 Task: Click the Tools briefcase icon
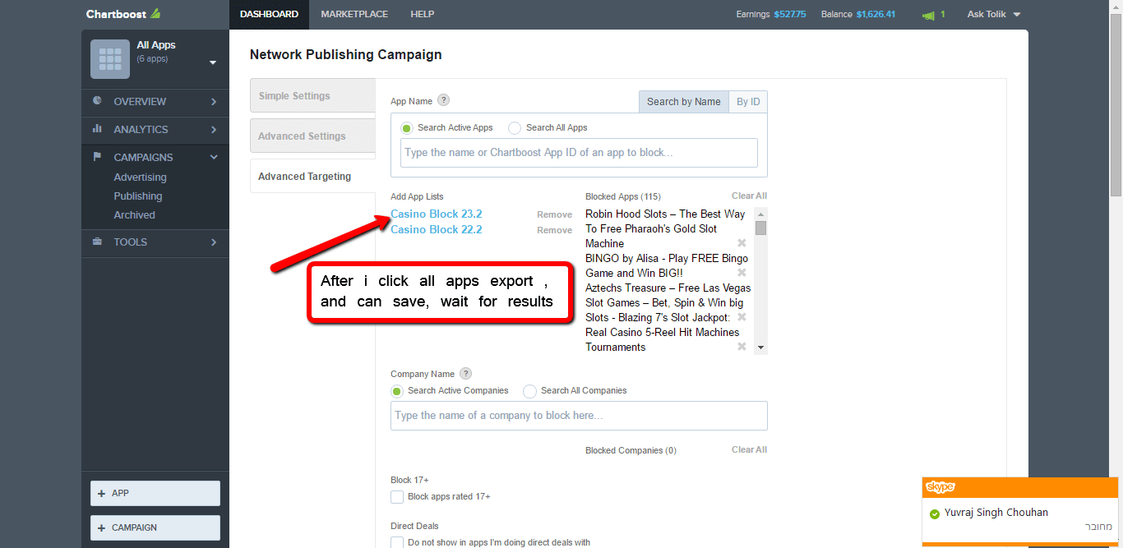(x=97, y=242)
